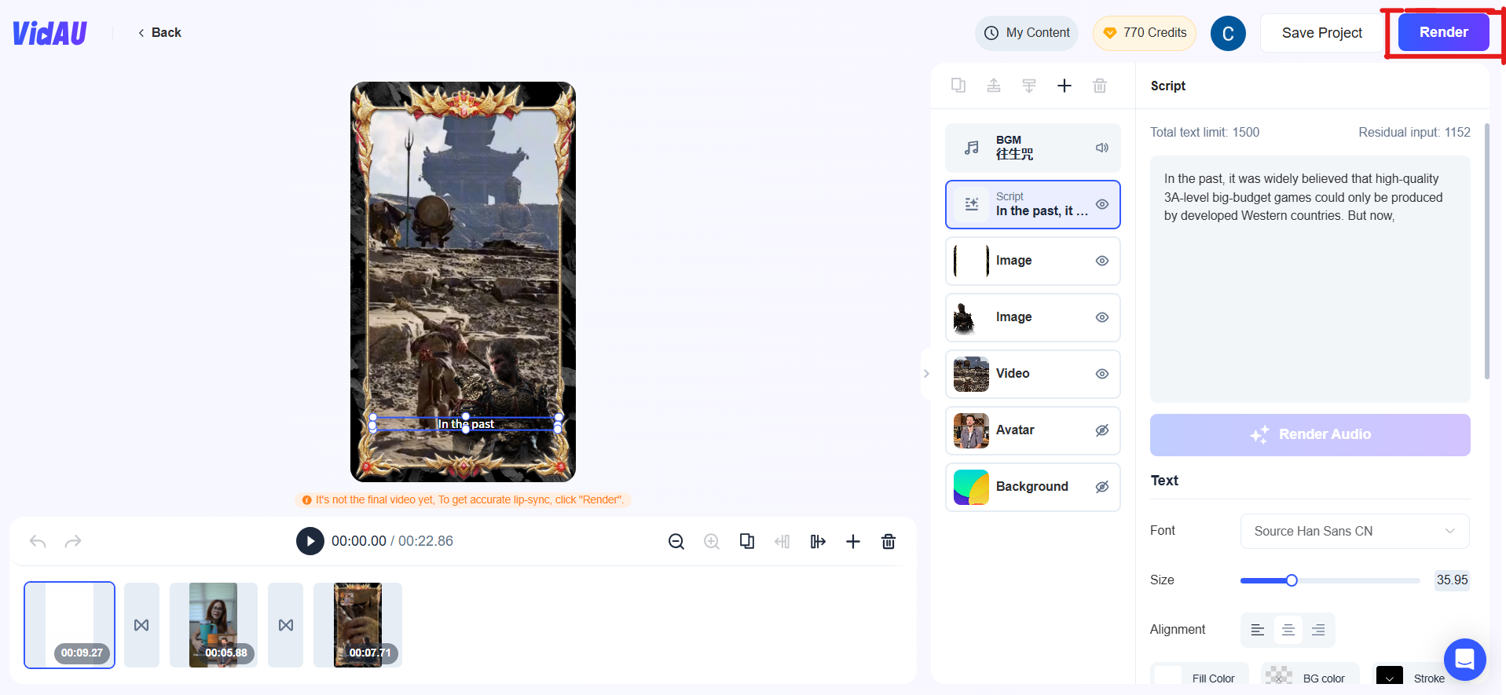This screenshot has width=1506, height=695.
Task: Open My Content
Action: tap(1027, 33)
